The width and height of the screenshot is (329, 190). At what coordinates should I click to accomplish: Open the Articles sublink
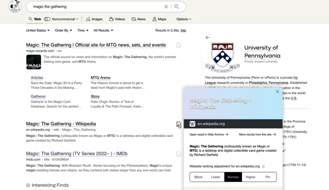(37, 78)
